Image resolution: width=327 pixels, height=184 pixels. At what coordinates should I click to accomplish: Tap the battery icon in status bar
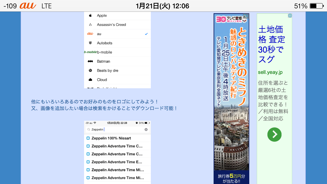317,6
